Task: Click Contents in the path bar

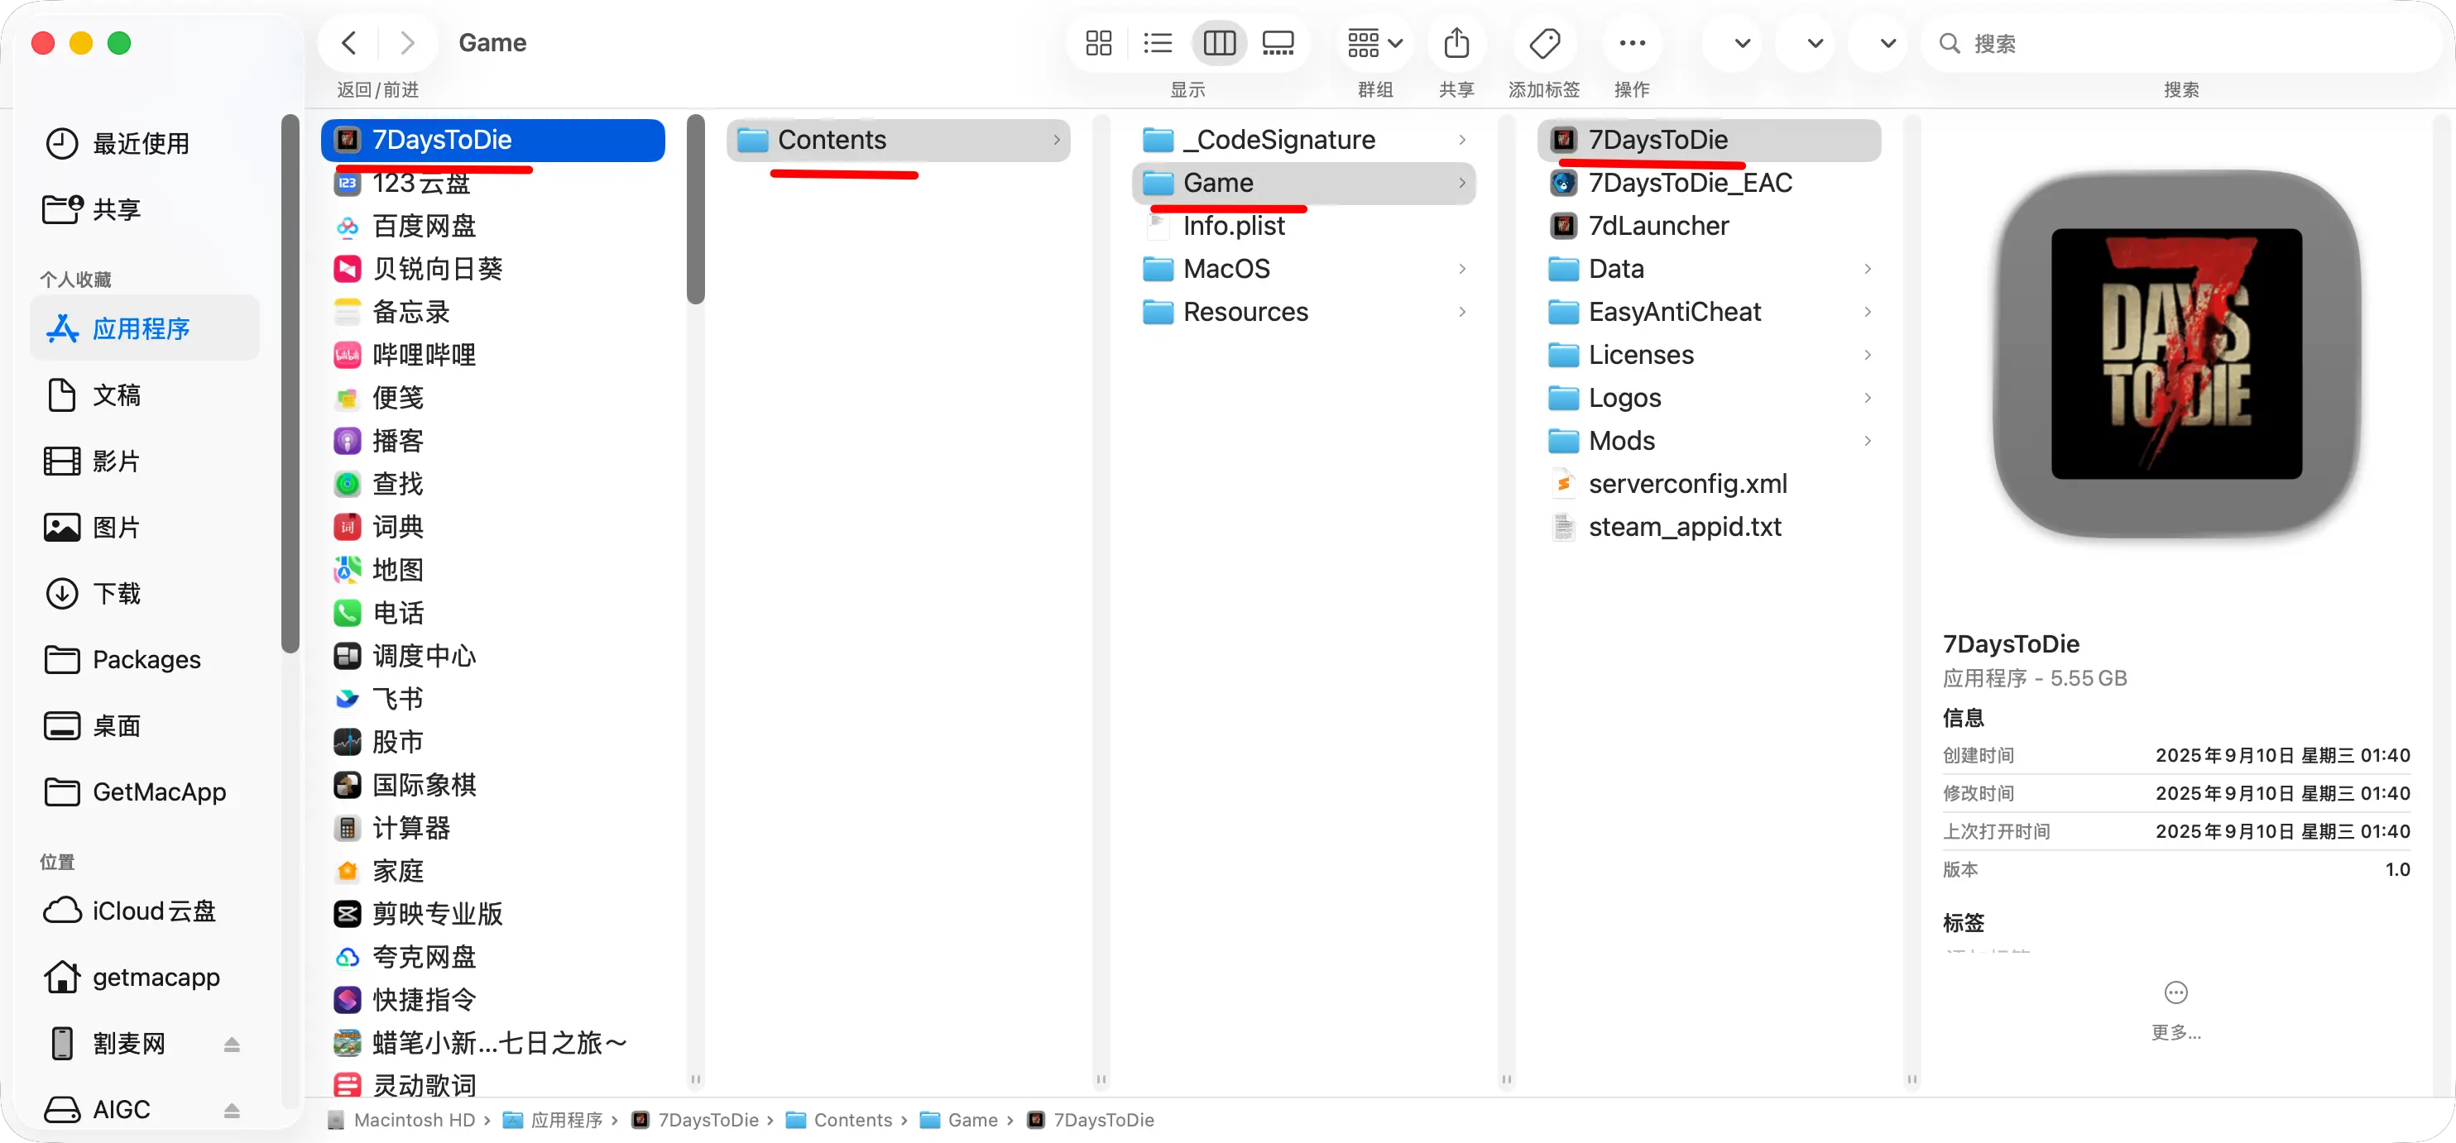Action: click(851, 1120)
